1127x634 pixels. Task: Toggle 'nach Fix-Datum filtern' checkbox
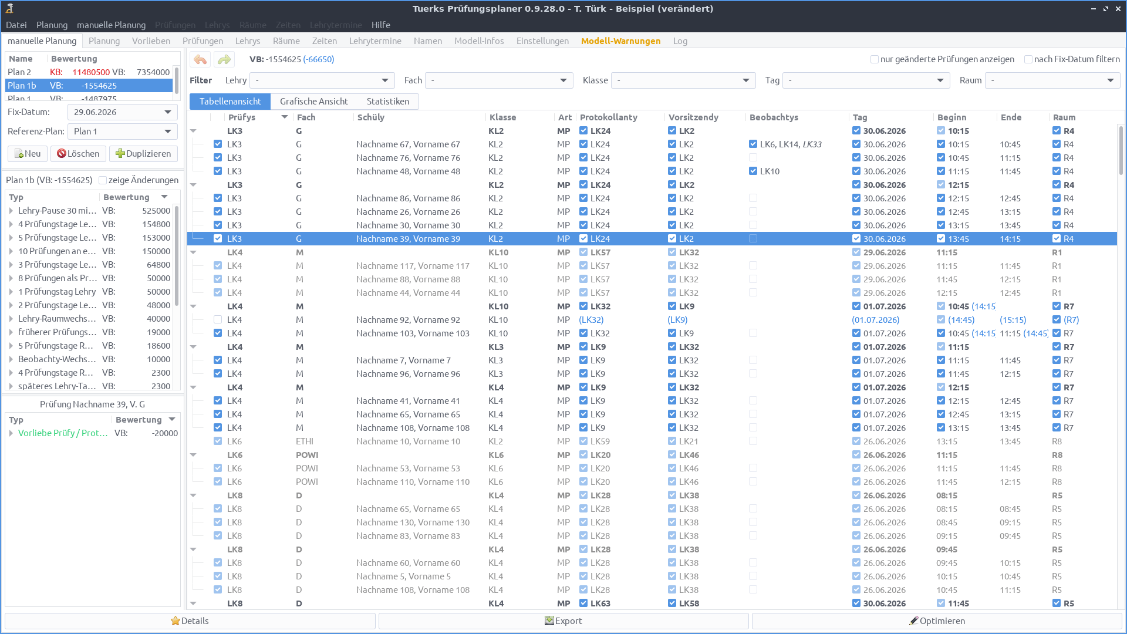pos(1028,59)
